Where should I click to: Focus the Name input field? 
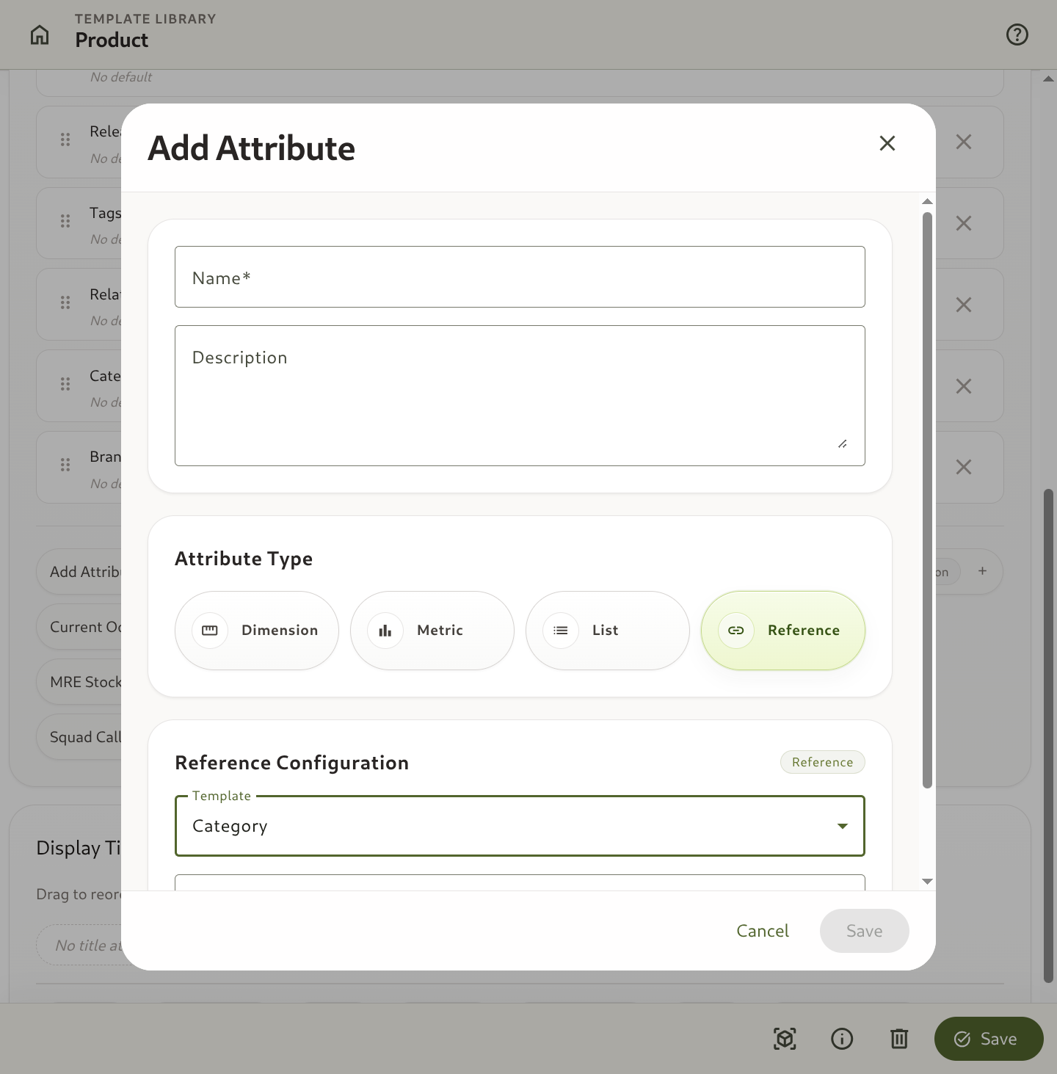click(520, 277)
